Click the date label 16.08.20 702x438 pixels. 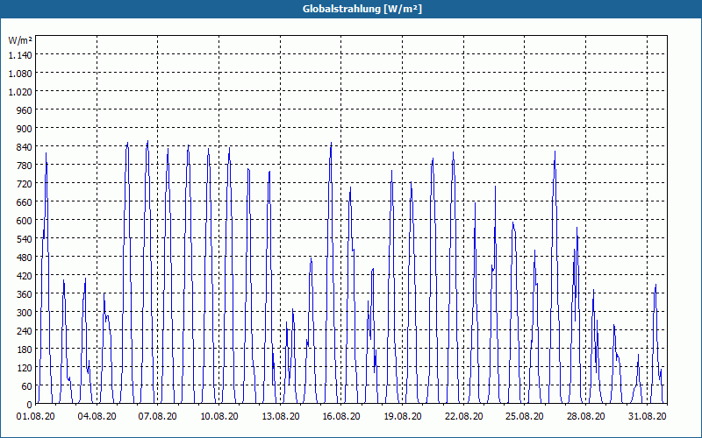pos(341,416)
